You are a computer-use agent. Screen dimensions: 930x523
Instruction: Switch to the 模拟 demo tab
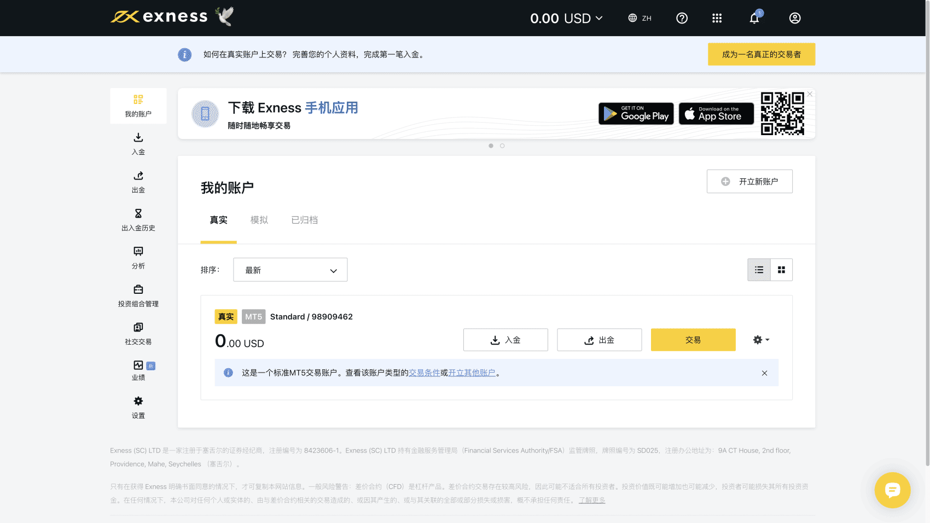point(259,220)
